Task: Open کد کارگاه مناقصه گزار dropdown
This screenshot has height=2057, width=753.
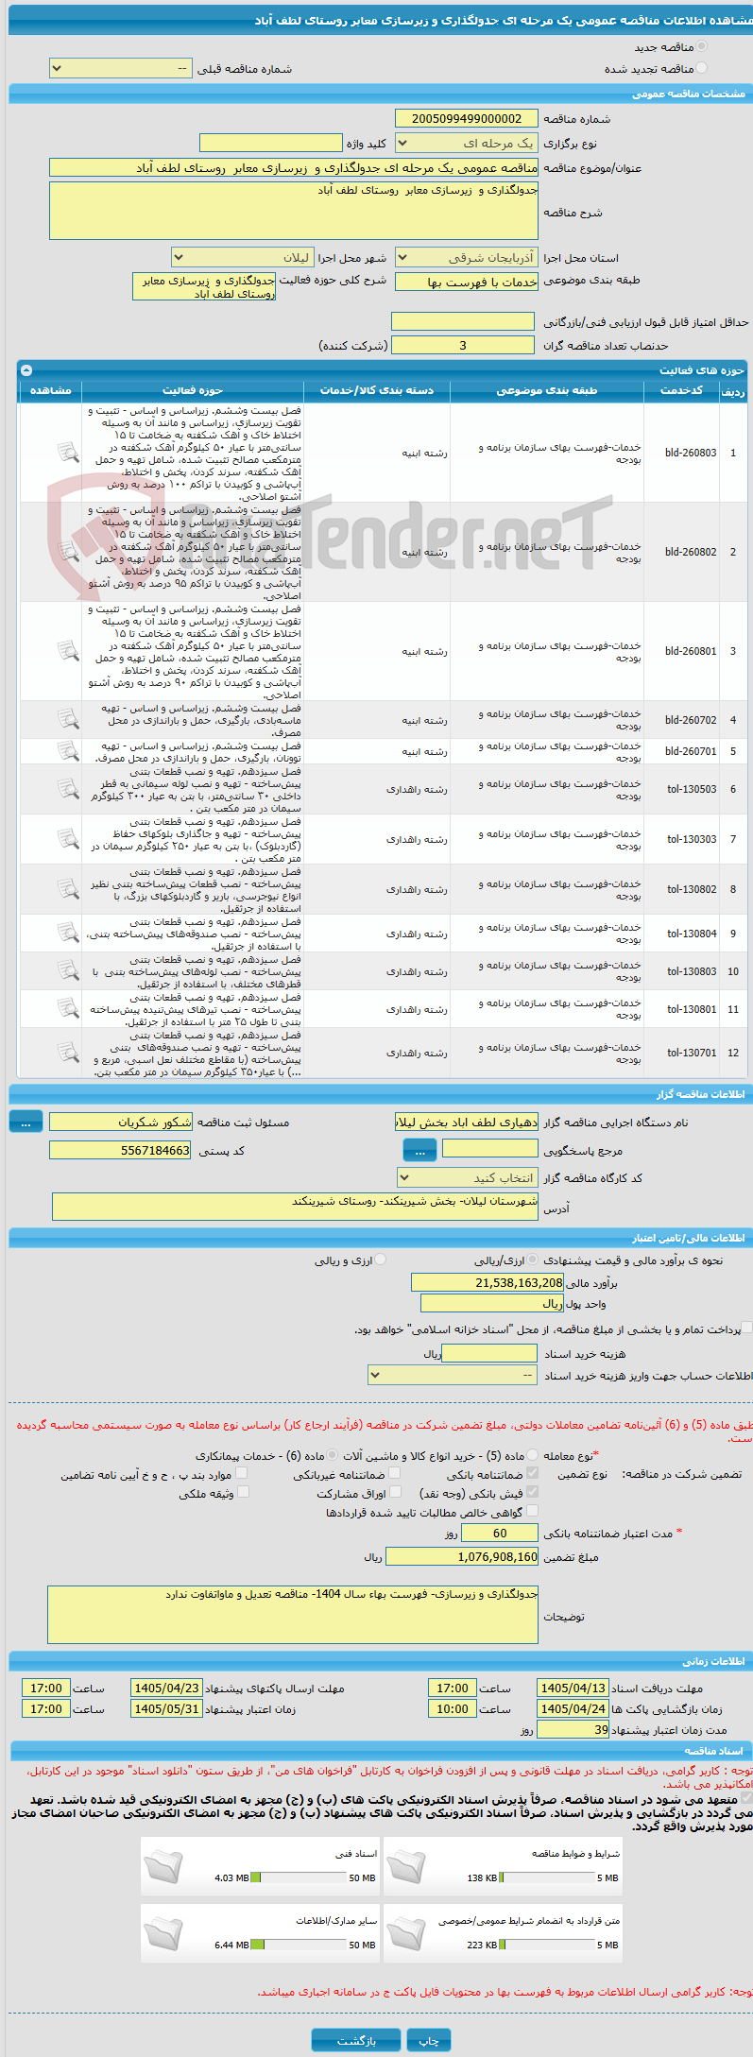Action: click(x=468, y=1177)
